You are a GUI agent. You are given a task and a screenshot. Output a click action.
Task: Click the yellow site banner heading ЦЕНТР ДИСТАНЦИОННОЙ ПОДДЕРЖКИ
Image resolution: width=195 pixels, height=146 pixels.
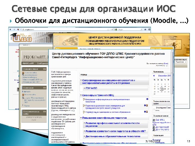pyautogui.click(x=115, y=37)
